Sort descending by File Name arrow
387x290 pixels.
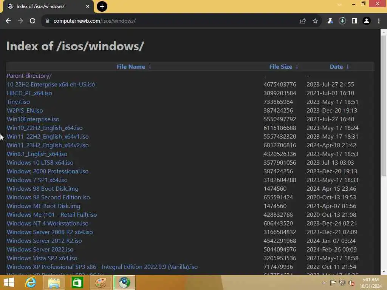click(x=150, y=66)
